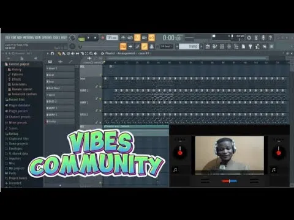This screenshot has height=220, width=294.
Task: Show the Browser view icon
Action: pos(236,46)
